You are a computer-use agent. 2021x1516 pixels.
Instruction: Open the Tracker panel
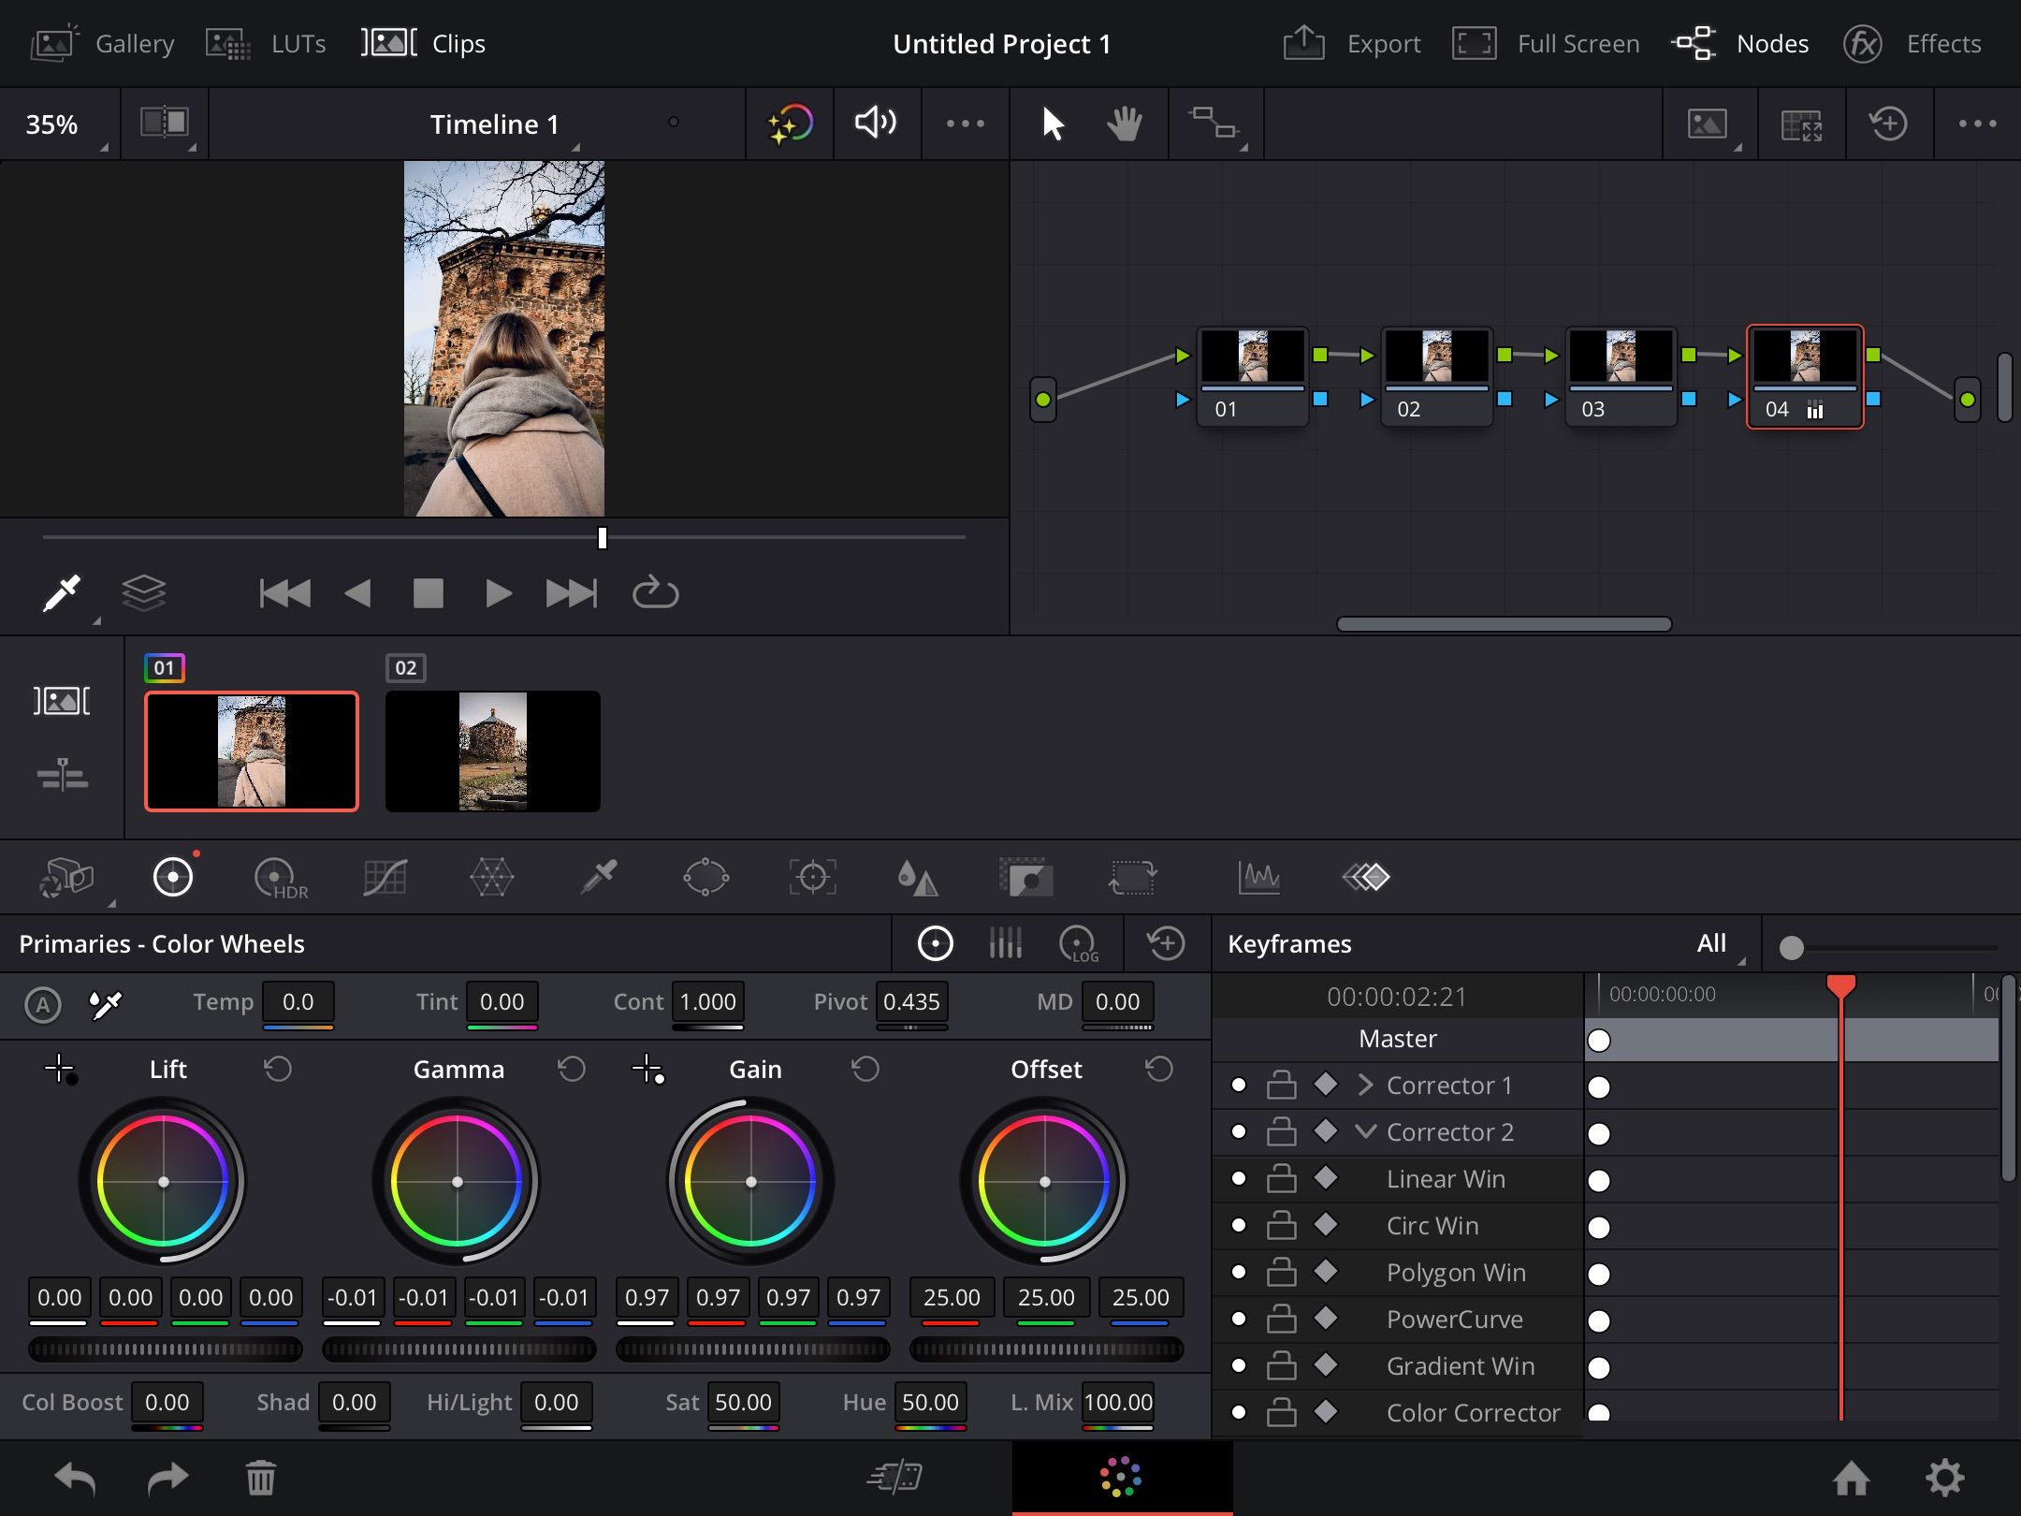(812, 877)
